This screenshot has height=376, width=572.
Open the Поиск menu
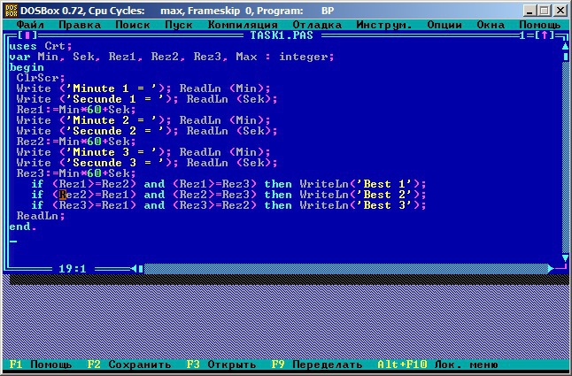[133, 25]
